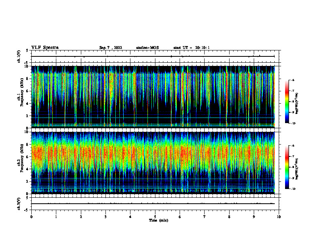The height and width of the screenshot is (243, 314).
Task: Click time axis tick label "6"
Action: pos(180,217)
